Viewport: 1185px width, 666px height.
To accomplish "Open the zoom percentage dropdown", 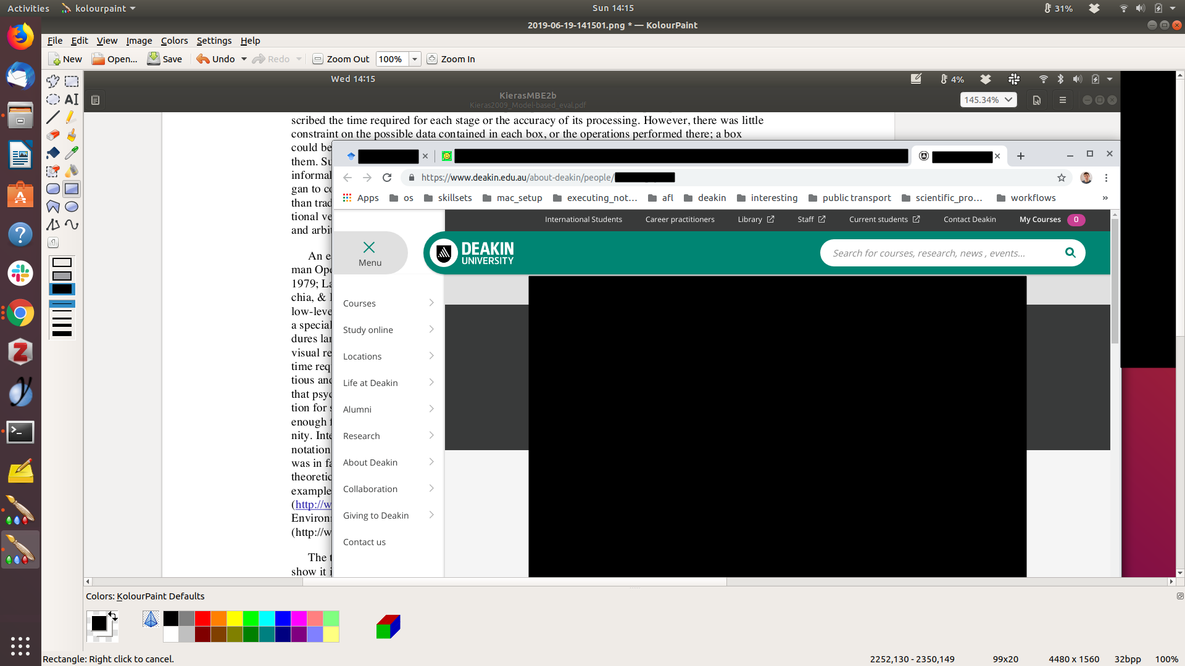I will click(415, 59).
